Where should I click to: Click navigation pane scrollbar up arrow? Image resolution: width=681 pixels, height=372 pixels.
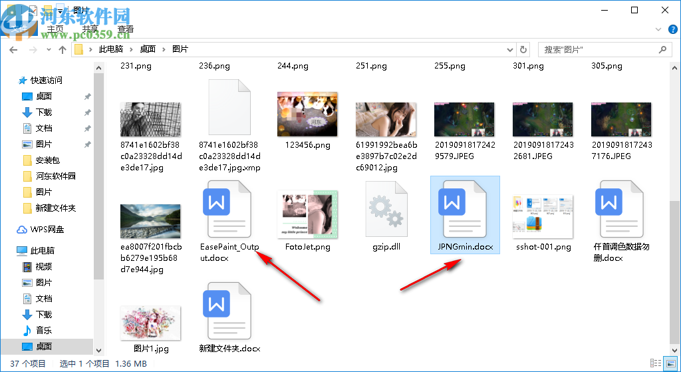[x=98, y=68]
